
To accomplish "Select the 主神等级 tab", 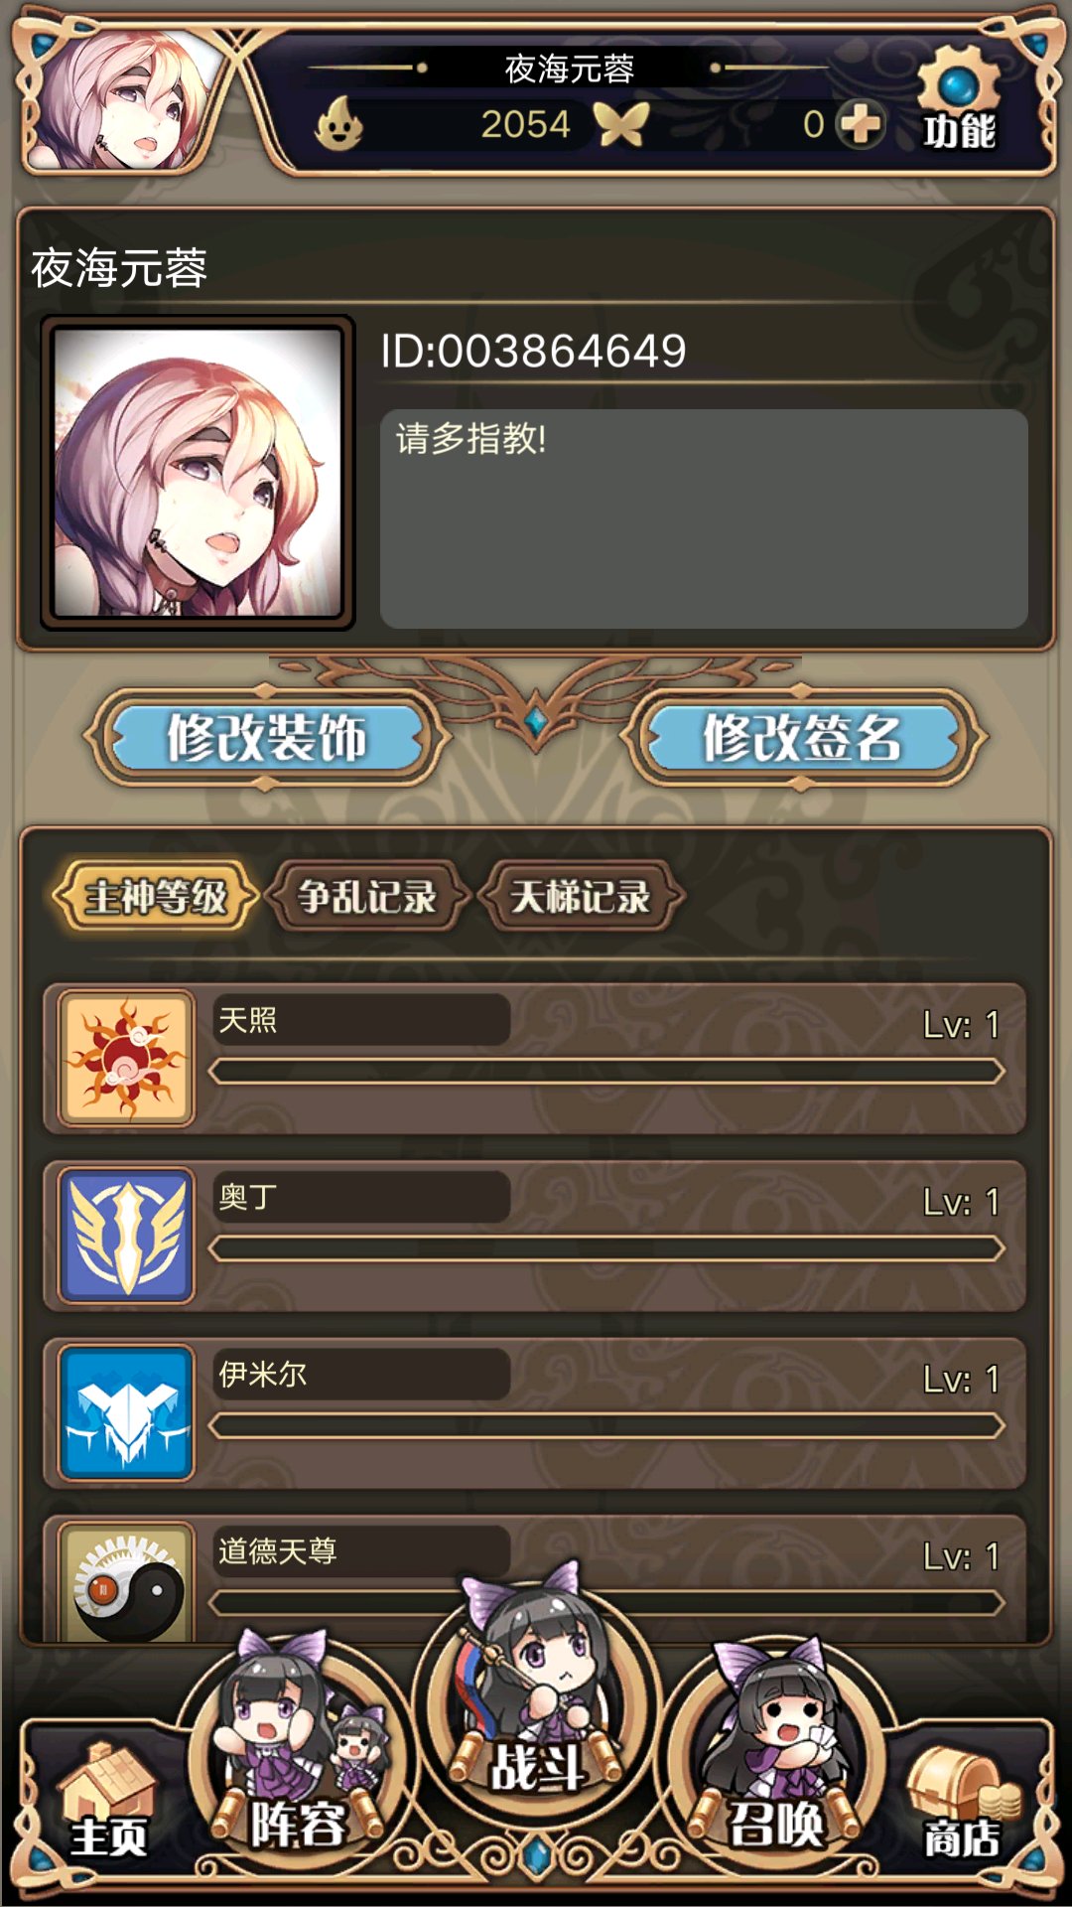I will [x=156, y=897].
